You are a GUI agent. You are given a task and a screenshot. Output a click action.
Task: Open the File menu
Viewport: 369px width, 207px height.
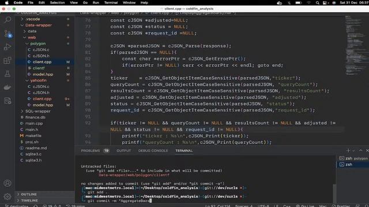pyautogui.click(x=31, y=3)
